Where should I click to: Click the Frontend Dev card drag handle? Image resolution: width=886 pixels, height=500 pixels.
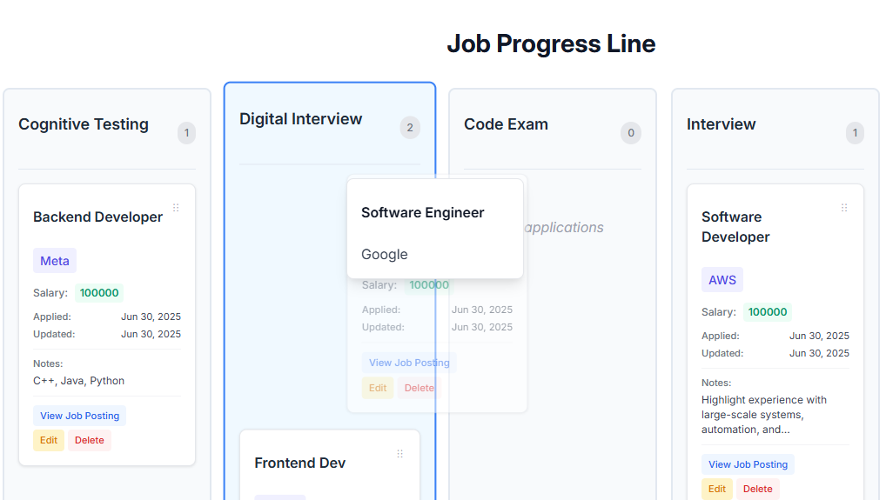pos(400,454)
